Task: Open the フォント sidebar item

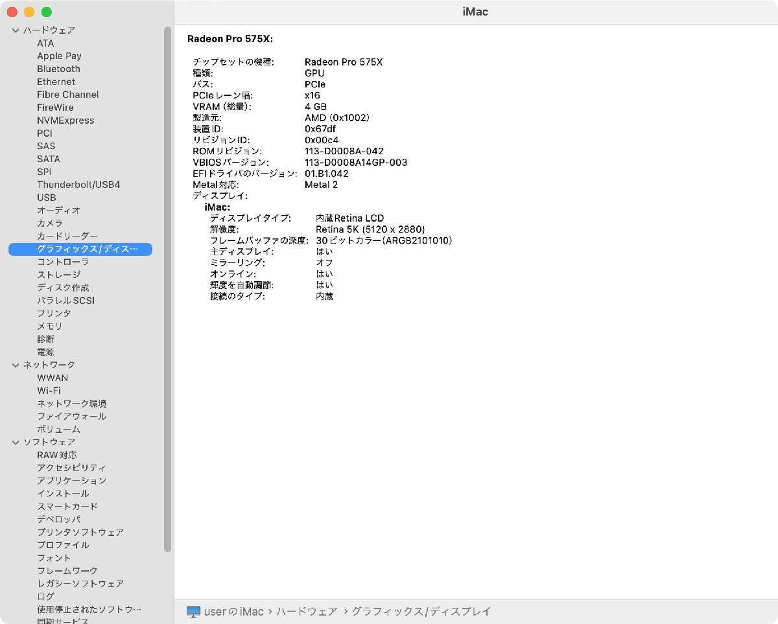Action: coord(54,558)
